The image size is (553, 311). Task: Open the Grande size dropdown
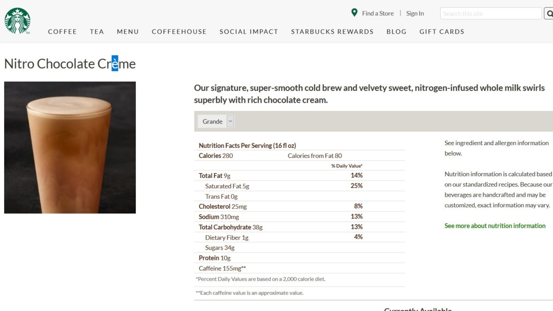(216, 121)
